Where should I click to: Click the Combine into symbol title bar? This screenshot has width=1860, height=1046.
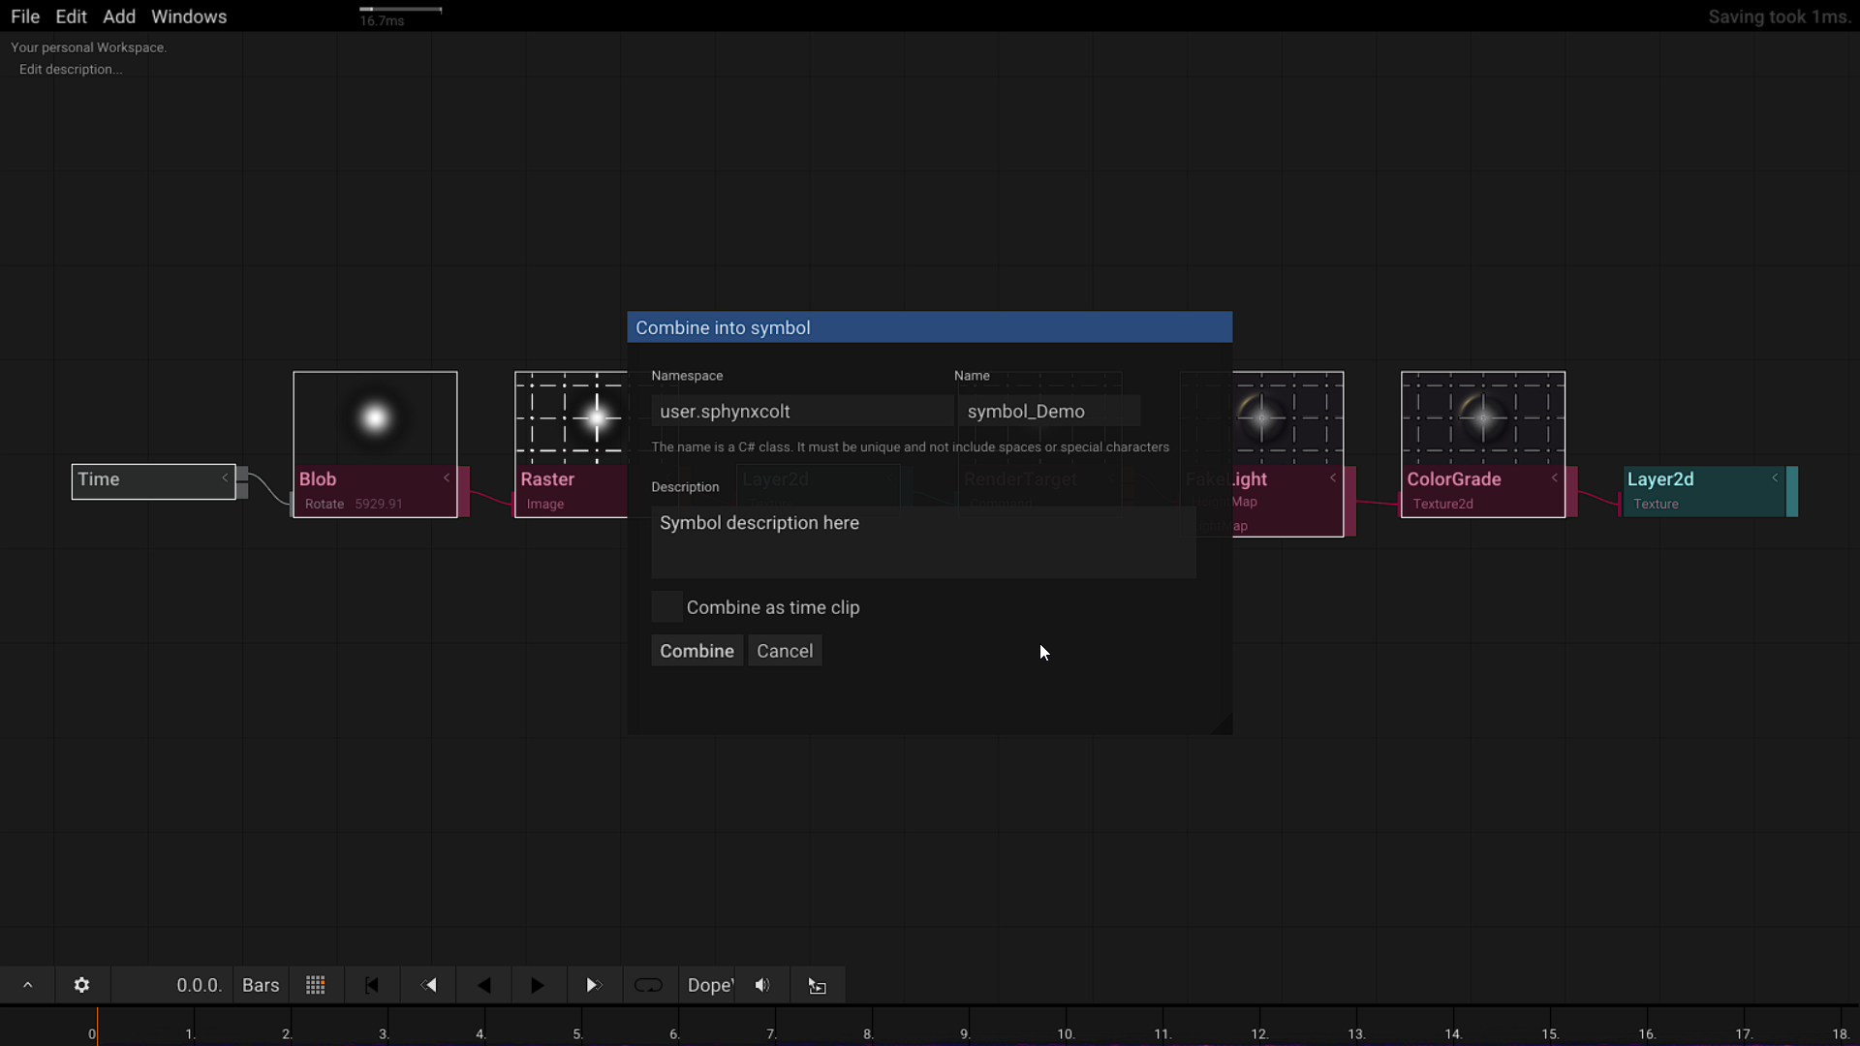[x=929, y=327]
